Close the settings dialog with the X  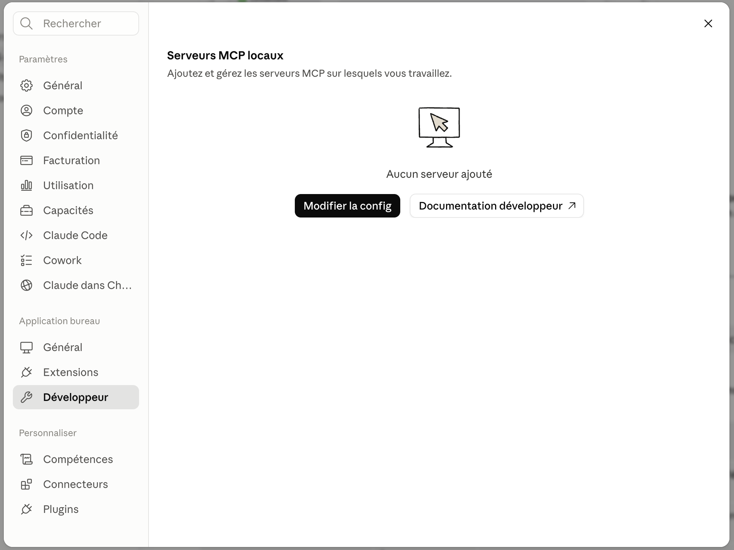(x=708, y=23)
